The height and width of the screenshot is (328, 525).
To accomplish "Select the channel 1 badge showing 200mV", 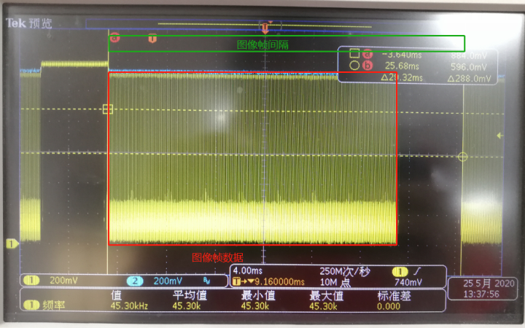I will pyautogui.click(x=31, y=280).
